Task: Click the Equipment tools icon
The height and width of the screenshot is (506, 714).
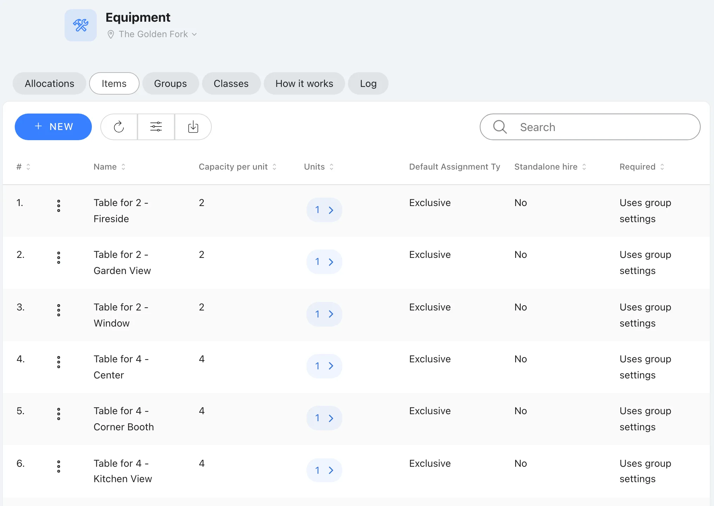Action: [x=81, y=25]
